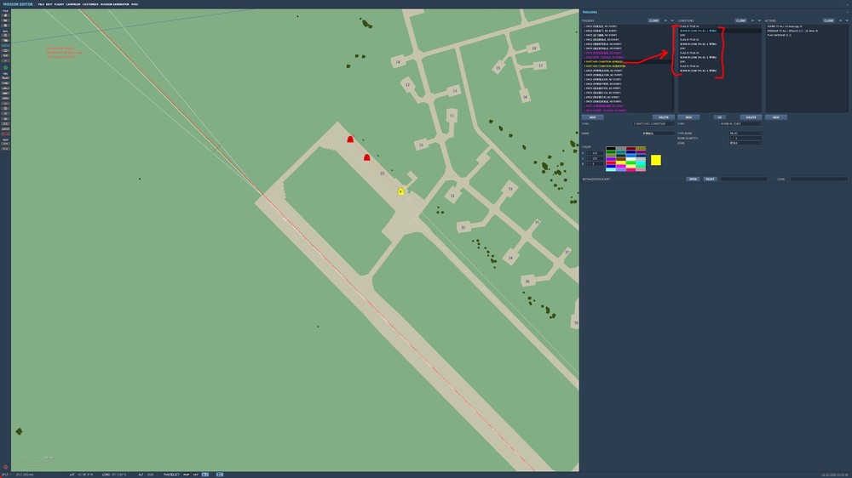Open the ZONE dropdown
This screenshot has height=478, width=852.
[745, 143]
